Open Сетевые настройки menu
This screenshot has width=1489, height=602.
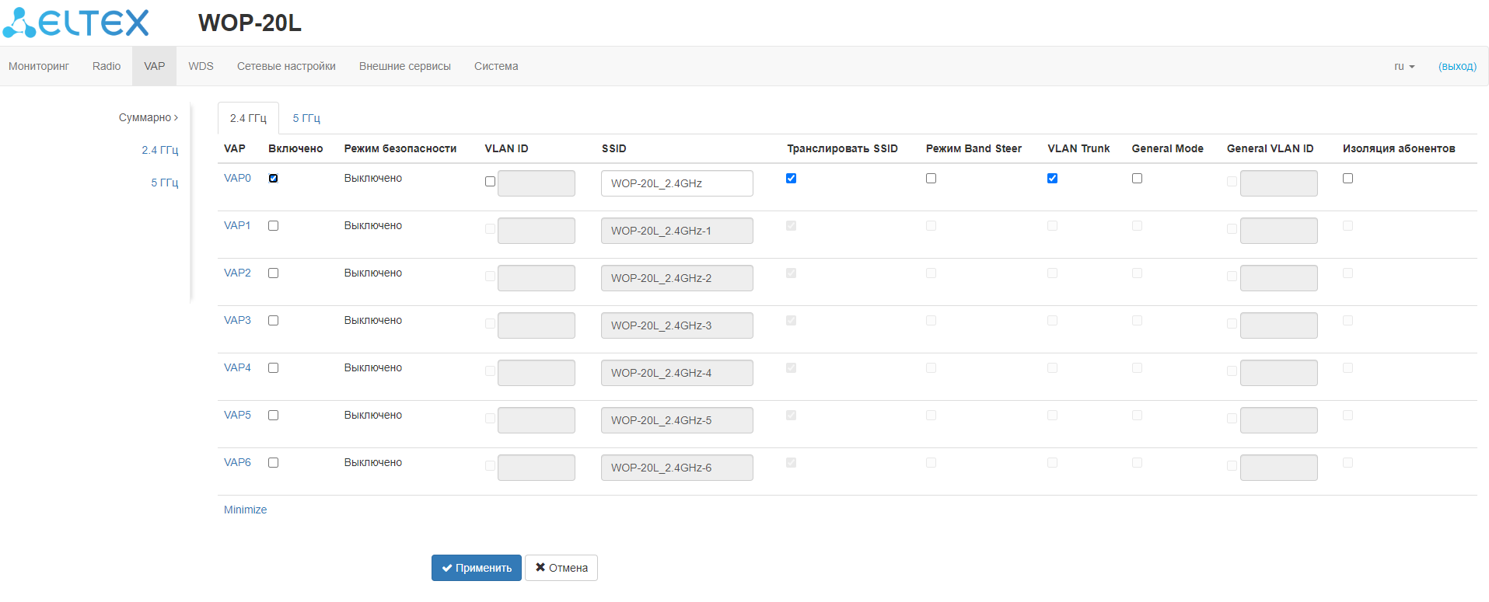[x=286, y=67]
